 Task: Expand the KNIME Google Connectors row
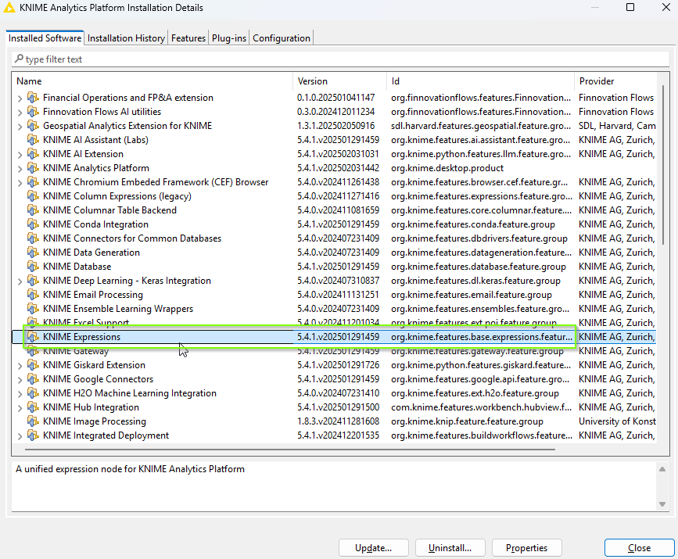tap(20, 380)
